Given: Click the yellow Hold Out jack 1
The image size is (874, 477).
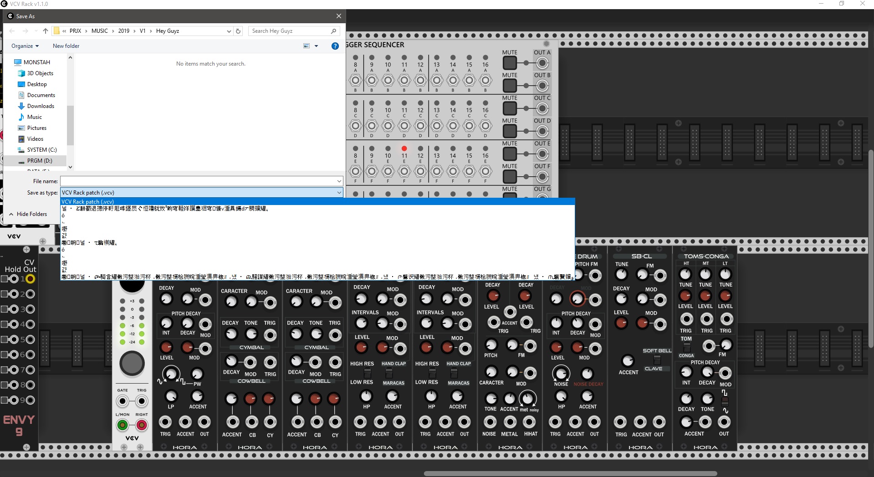Looking at the screenshot, I should pos(30,279).
